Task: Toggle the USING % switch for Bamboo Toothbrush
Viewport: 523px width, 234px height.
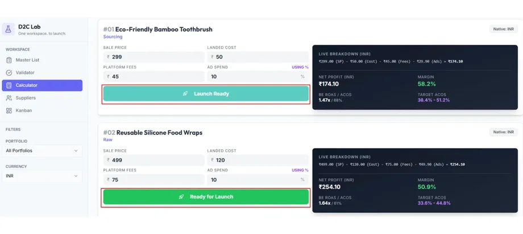Action: coord(300,67)
